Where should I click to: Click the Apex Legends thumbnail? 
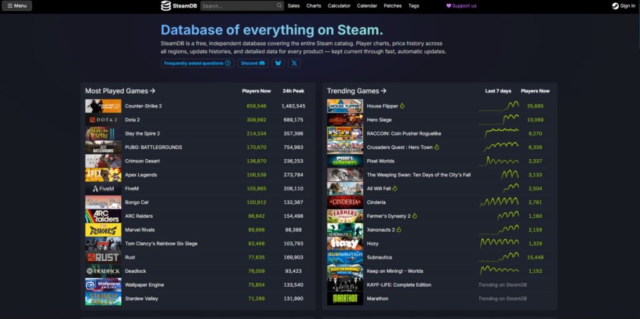point(103,175)
